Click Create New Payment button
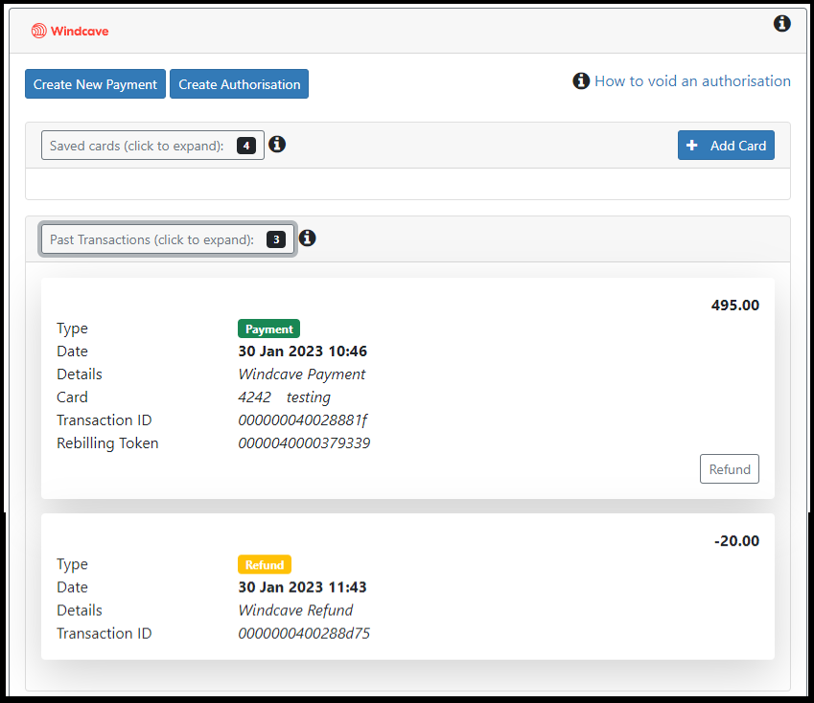This screenshot has height=703, width=814. 95,84
